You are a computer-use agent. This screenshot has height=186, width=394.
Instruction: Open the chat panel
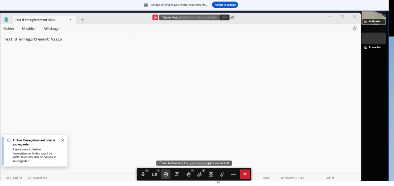(x=177, y=174)
